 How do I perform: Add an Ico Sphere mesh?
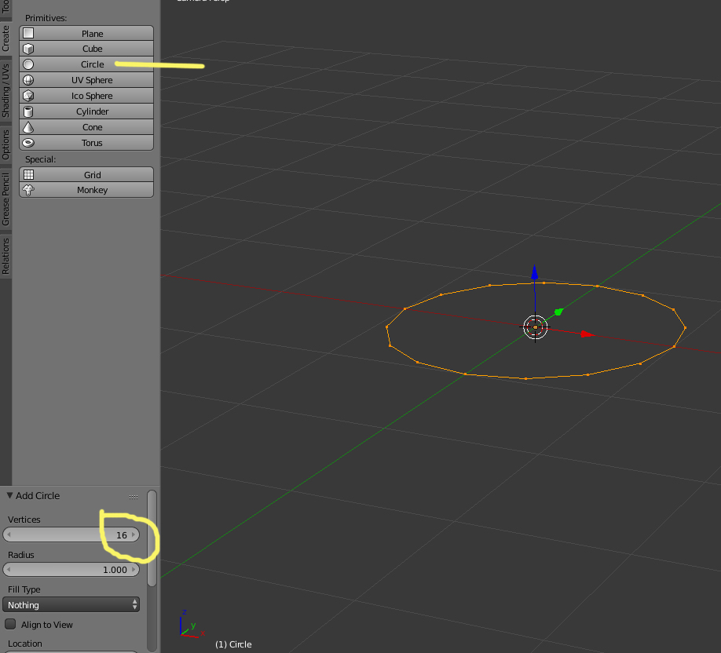pos(86,96)
